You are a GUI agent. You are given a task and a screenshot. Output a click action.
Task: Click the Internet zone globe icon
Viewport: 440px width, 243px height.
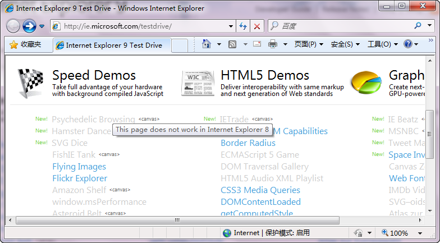[227, 233]
